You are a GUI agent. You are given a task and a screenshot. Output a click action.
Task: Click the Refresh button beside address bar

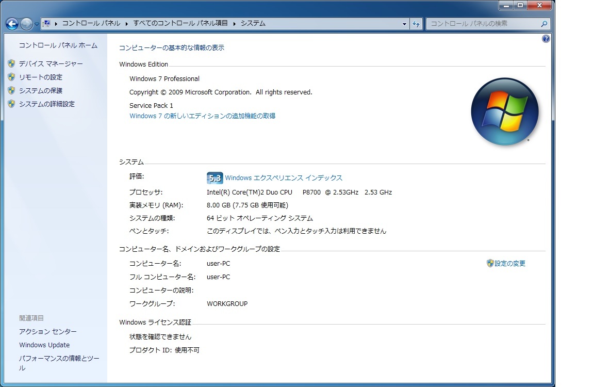click(x=416, y=24)
